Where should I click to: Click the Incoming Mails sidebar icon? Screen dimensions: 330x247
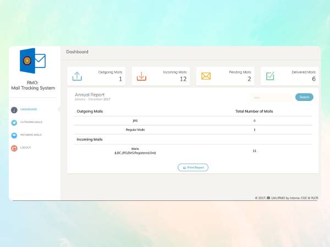(14, 136)
